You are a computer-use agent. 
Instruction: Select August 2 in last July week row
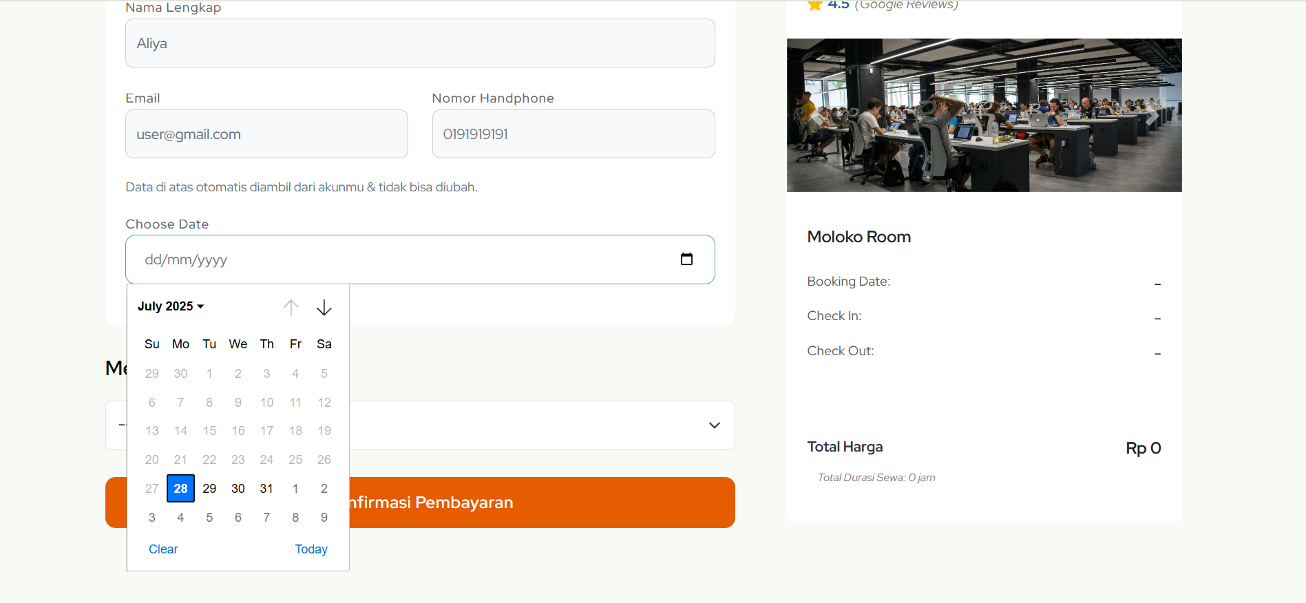point(324,489)
